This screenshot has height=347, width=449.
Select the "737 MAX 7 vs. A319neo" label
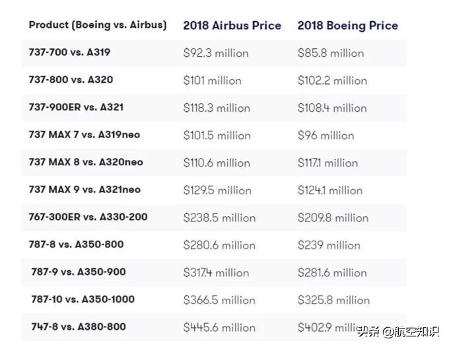tap(85, 135)
